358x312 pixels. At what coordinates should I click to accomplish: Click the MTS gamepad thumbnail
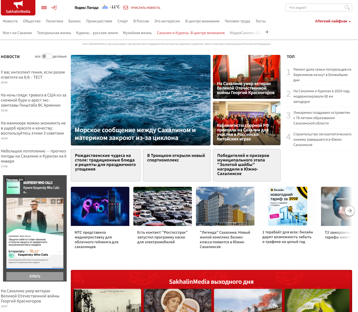tap(100, 206)
